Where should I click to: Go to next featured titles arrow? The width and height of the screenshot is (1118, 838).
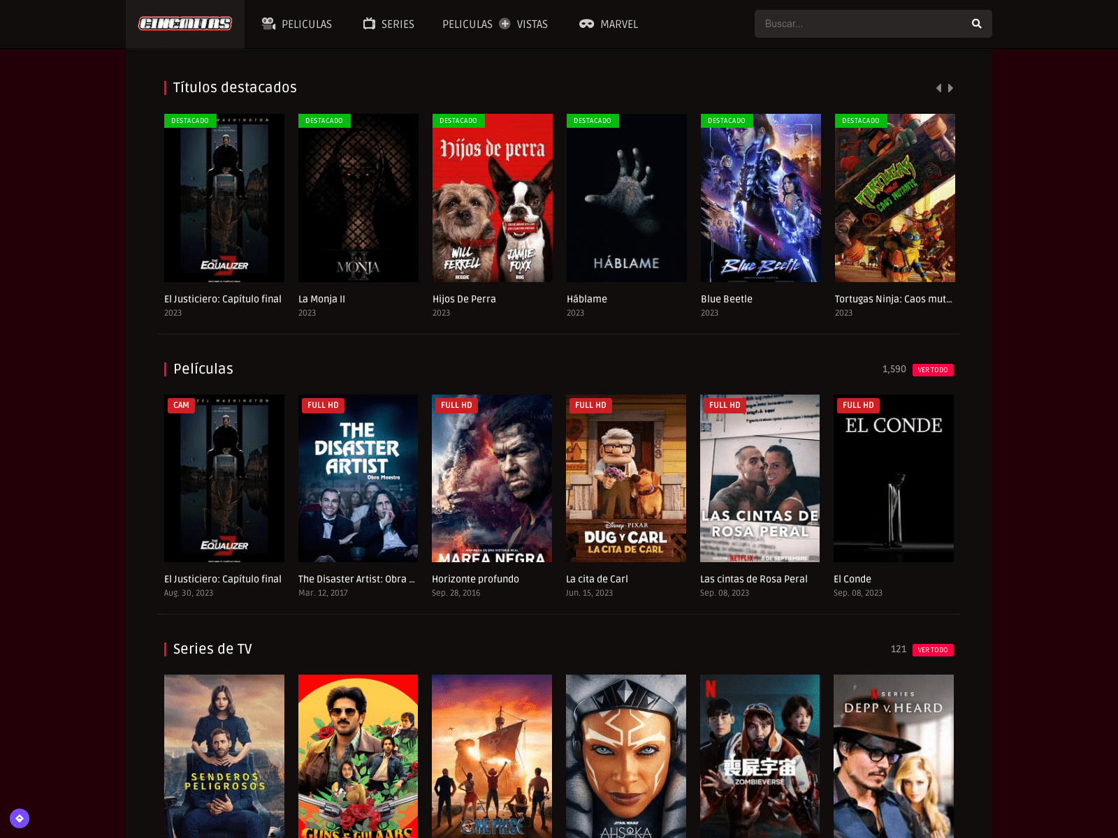click(950, 88)
